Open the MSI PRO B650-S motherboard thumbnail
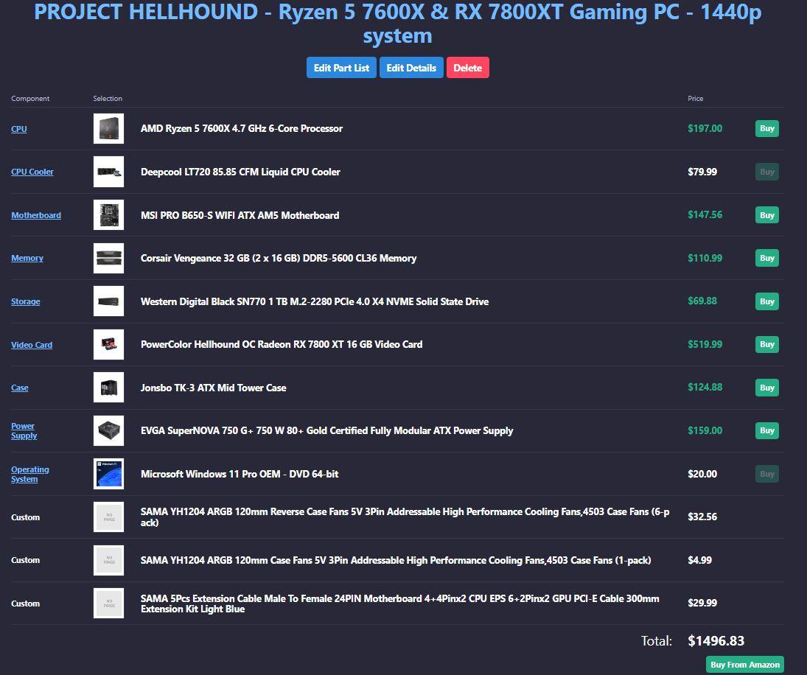Screen dimensions: 807x675 pyautogui.click(x=108, y=215)
